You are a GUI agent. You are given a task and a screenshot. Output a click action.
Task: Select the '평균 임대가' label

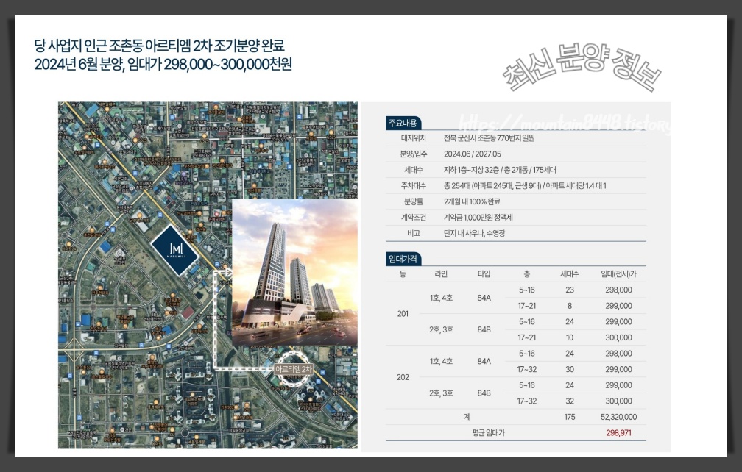pos(488,433)
